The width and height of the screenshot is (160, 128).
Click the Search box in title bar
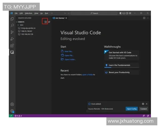[94, 13]
